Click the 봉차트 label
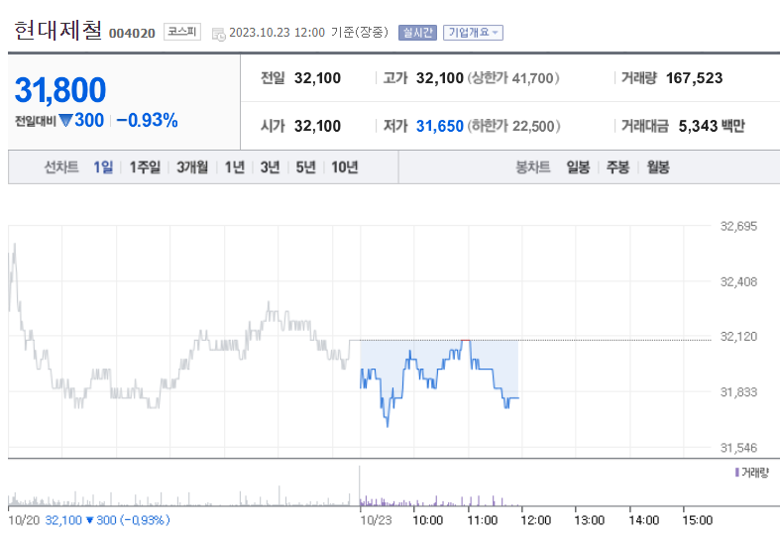780x535 pixels. coord(533,167)
